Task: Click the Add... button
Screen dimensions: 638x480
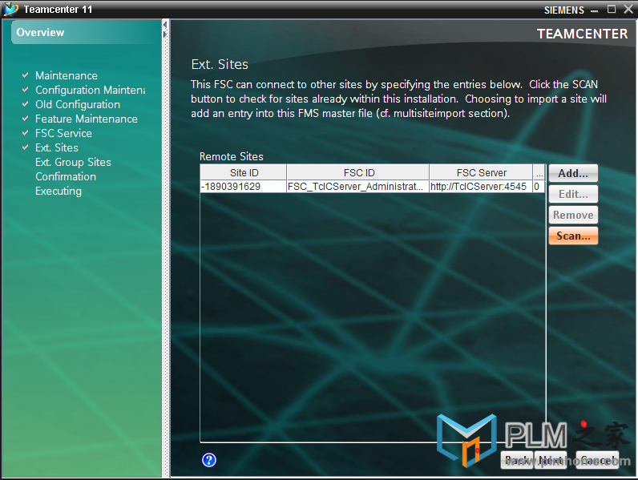Action: click(573, 173)
